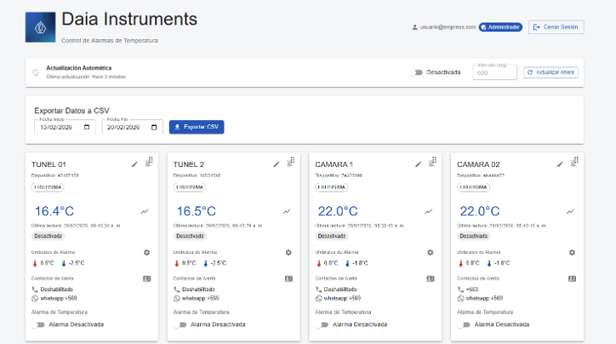Click the Desactivada status chip on CAMARA 02

pos(473,236)
